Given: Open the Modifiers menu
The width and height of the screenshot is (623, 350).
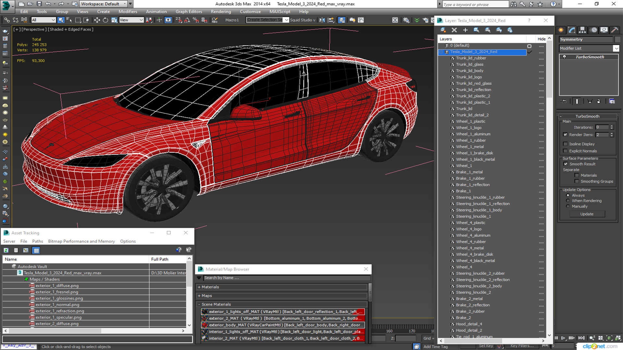Looking at the screenshot, I should [x=128, y=12].
